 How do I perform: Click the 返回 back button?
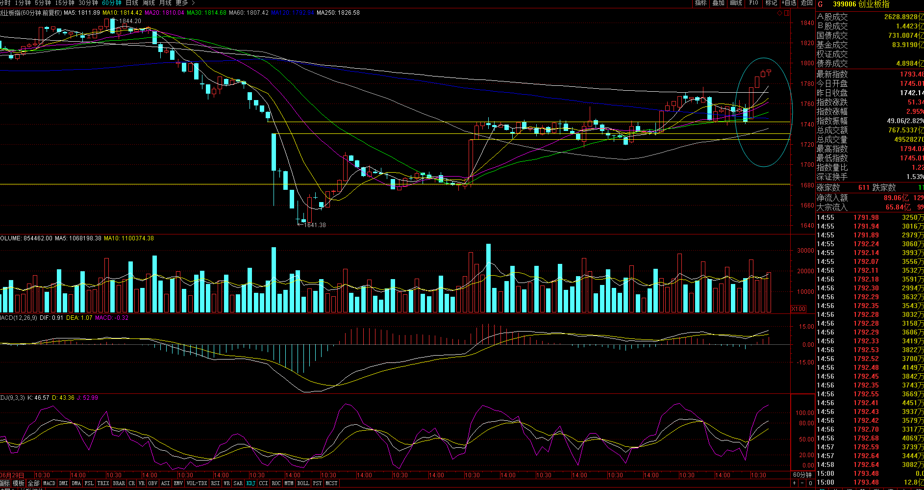pyautogui.click(x=806, y=3)
